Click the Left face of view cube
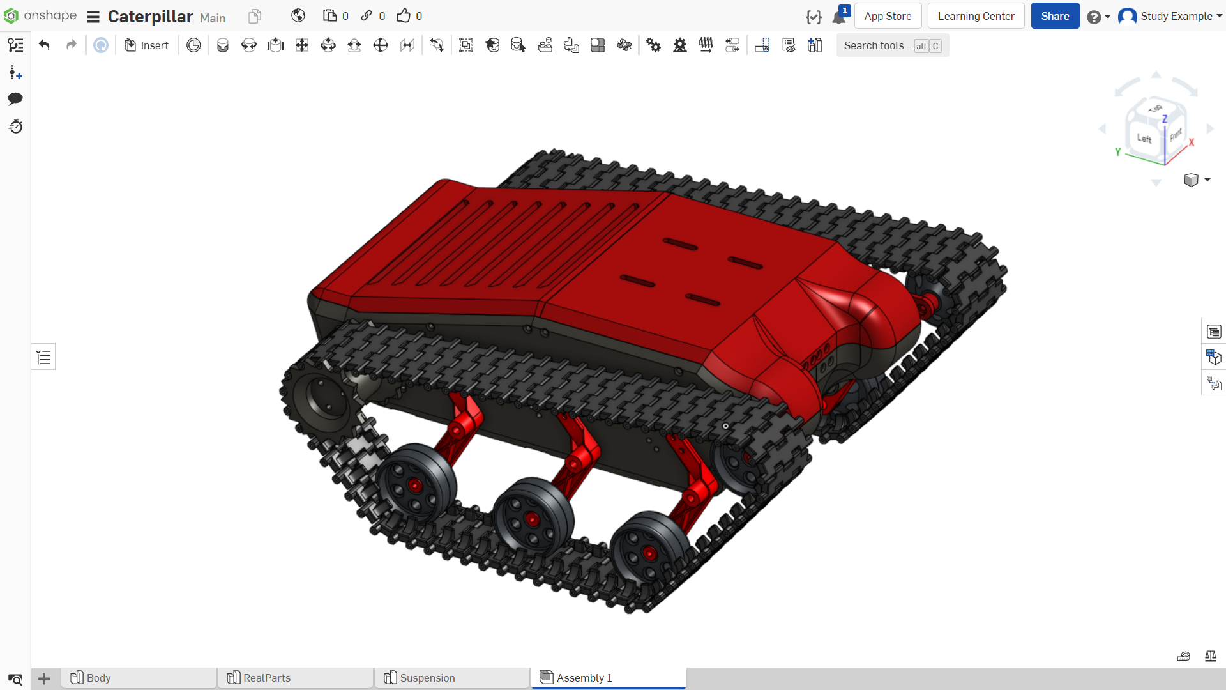Viewport: 1226px width, 690px height. 1144,138
